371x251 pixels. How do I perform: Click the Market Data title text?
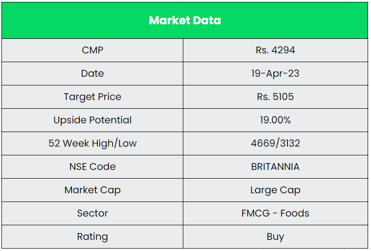[x=185, y=20]
